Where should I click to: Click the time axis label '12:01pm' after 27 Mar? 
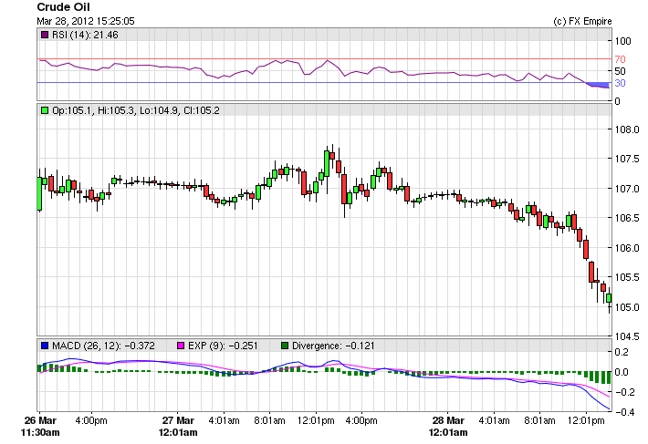point(316,420)
